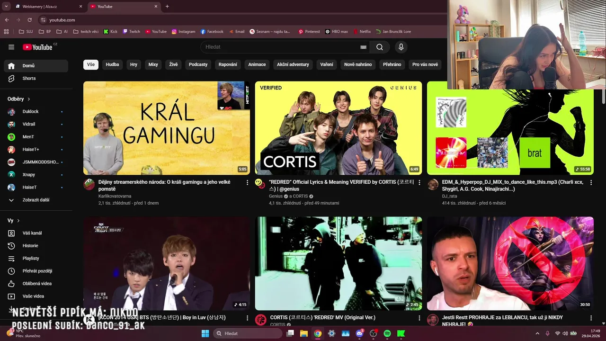Open the Xnapy subscription channel

click(36, 175)
